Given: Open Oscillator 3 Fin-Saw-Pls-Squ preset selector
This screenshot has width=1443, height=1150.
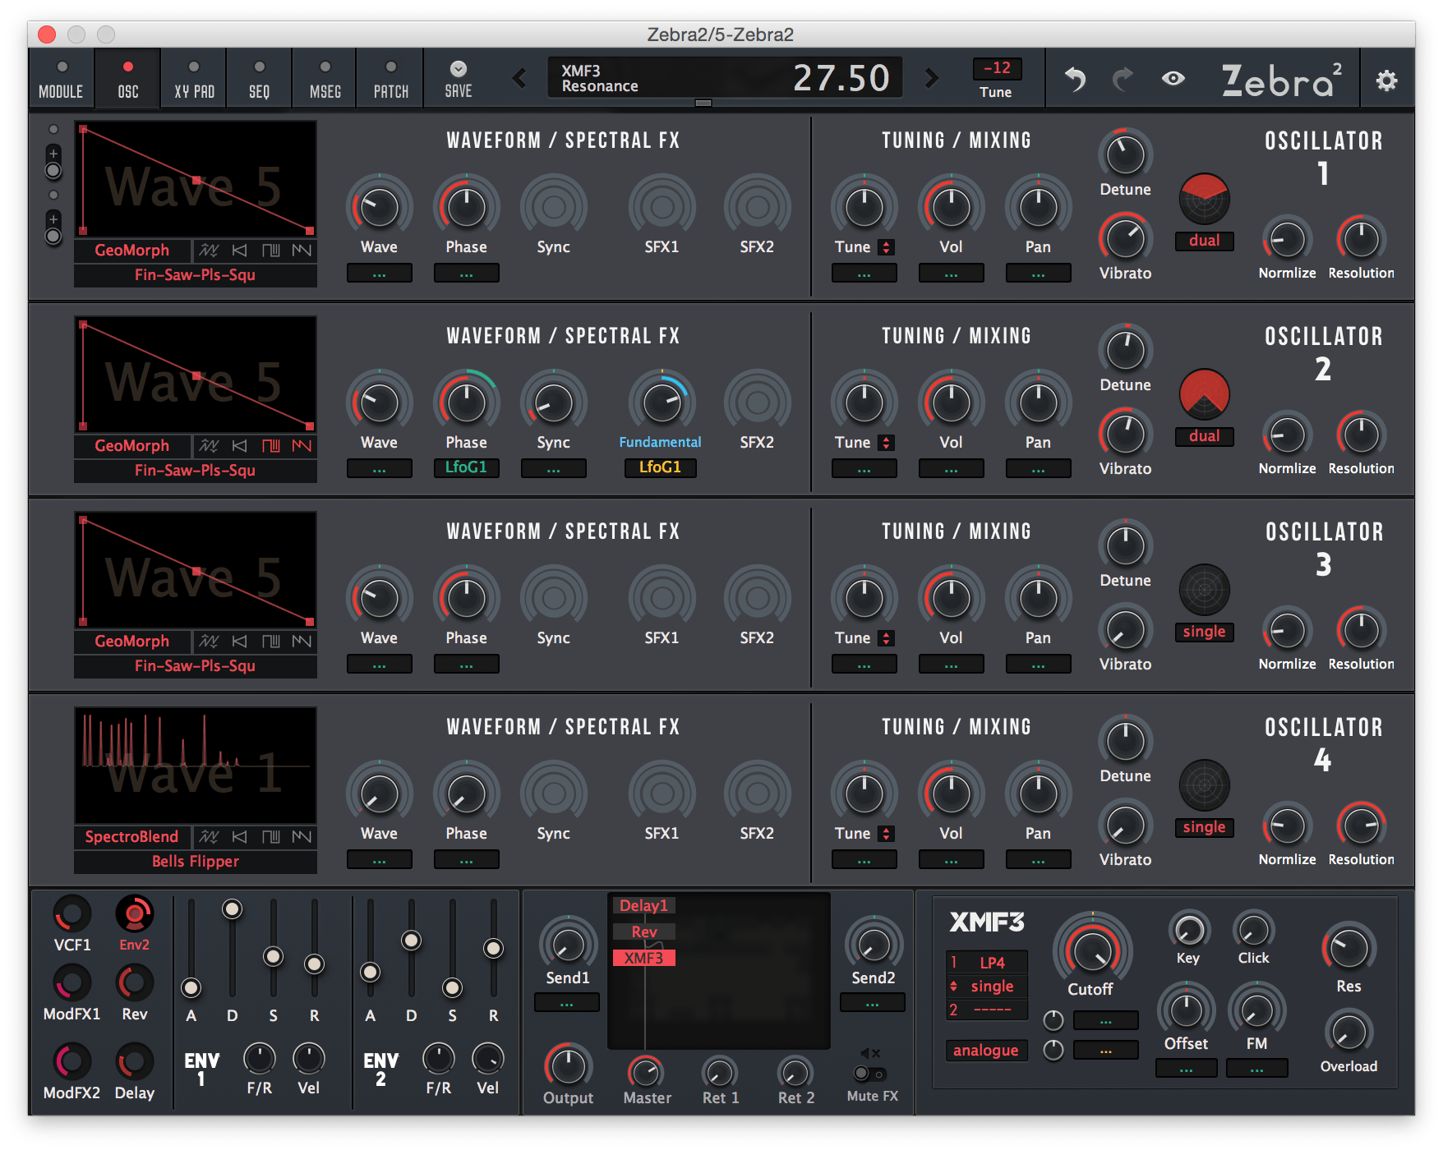Looking at the screenshot, I should [x=196, y=665].
